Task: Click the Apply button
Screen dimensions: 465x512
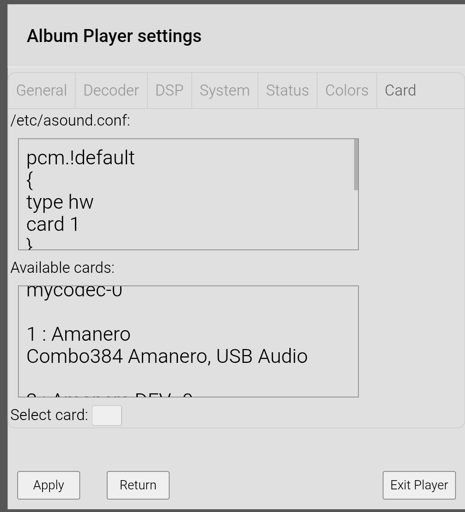Action: [x=49, y=485]
